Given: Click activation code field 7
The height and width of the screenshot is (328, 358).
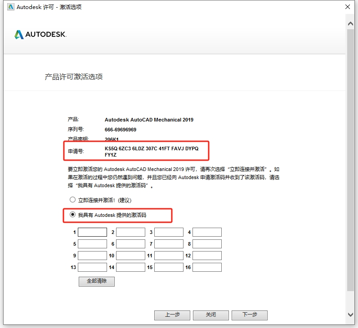Looking at the screenshot, I should point(169,244).
